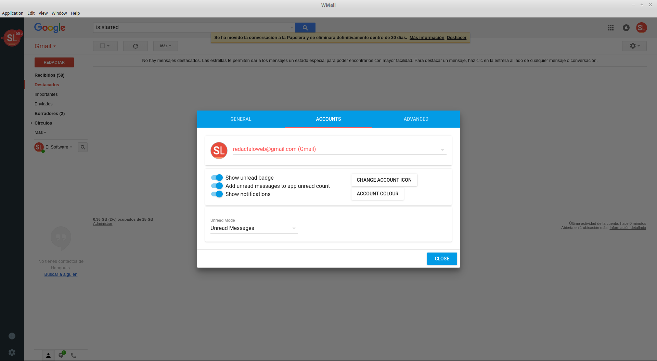Click the mail search magnifier button
Image resolution: width=657 pixels, height=361 pixels.
coord(305,27)
